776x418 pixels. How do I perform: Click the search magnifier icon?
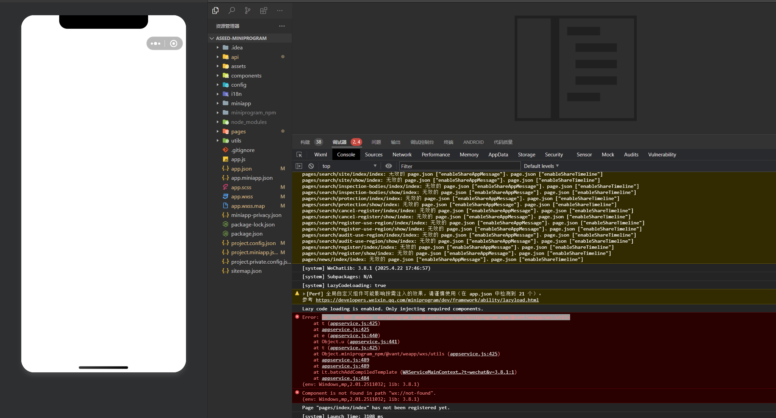coord(232,10)
